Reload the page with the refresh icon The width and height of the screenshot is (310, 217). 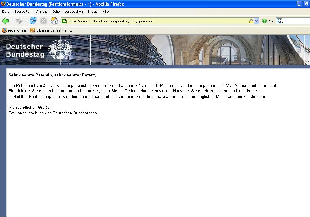coord(33,21)
